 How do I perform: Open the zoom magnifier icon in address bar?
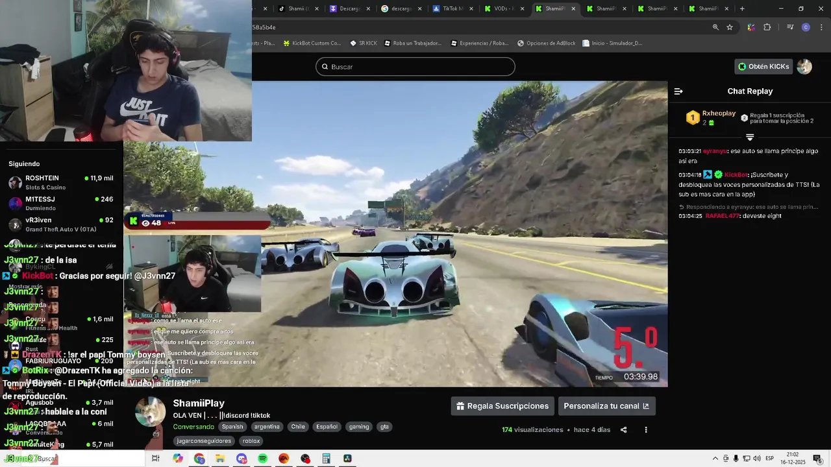tap(715, 27)
